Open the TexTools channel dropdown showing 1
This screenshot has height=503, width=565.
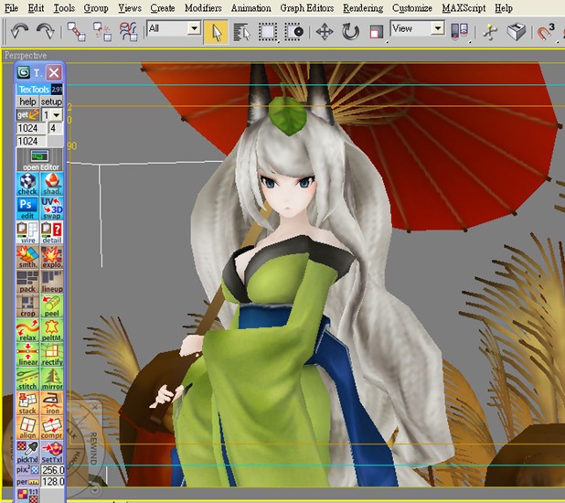click(52, 115)
